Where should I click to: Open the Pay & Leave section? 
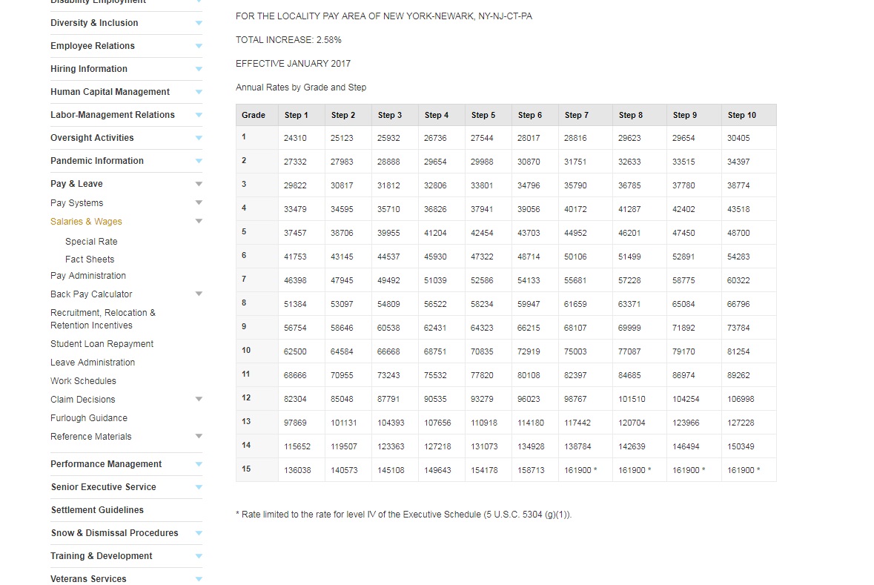[x=76, y=183]
